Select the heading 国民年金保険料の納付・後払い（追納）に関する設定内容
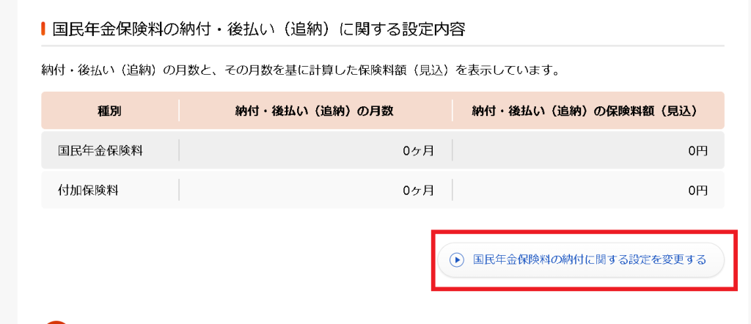 [259, 29]
